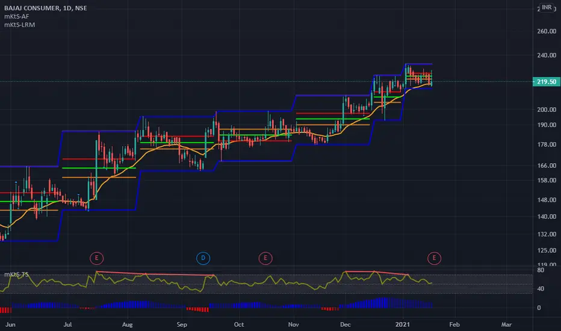Click the 158.00 price axis label

click(547, 181)
